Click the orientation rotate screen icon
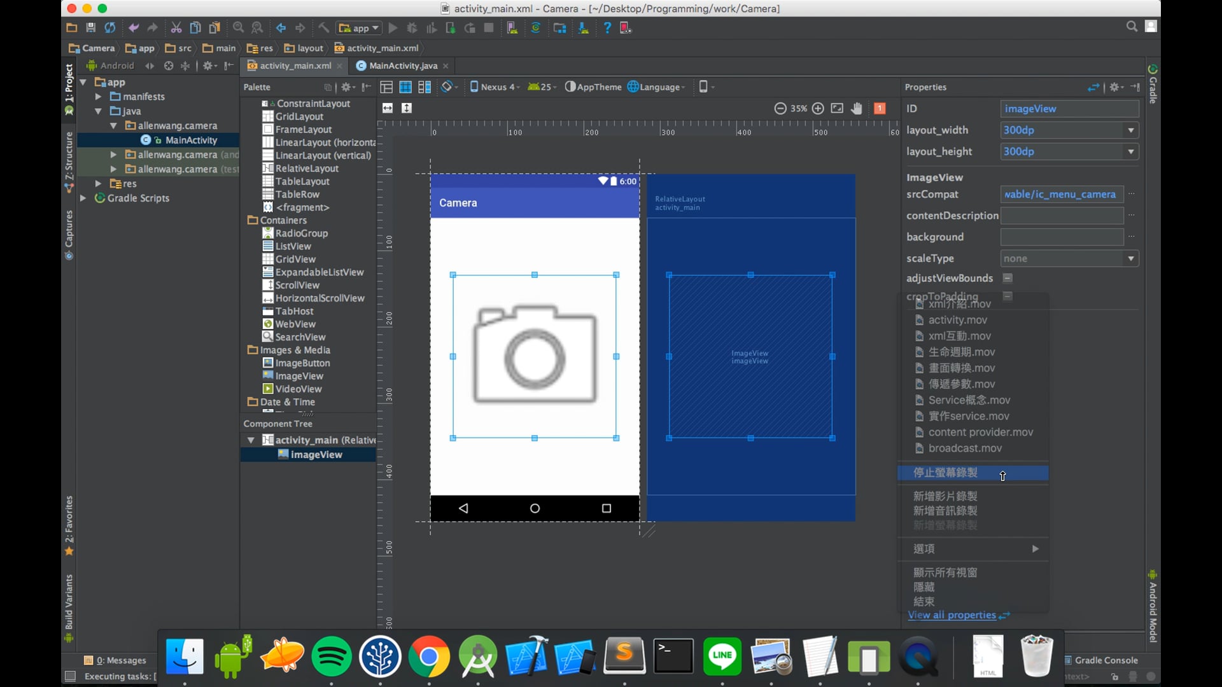1222x687 pixels. pyautogui.click(x=448, y=87)
